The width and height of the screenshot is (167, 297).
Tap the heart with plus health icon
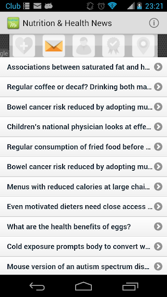(24, 45)
